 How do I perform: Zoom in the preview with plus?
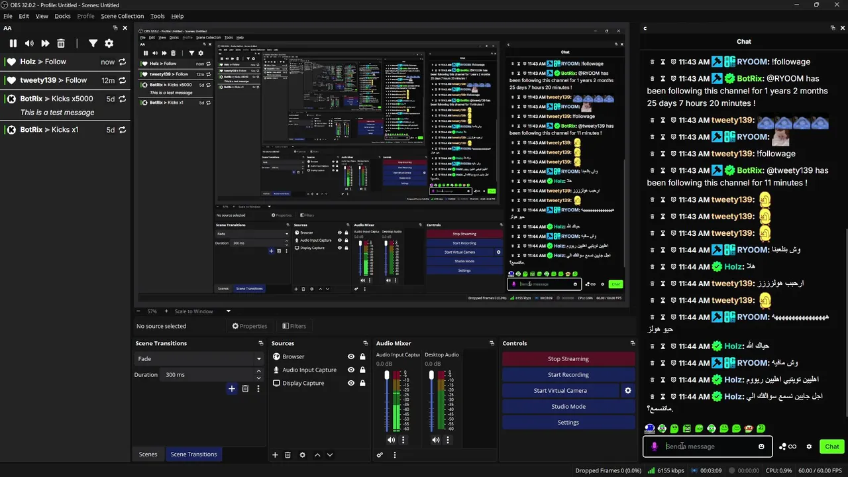(x=166, y=311)
